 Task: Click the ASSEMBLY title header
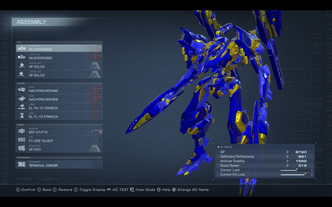(x=31, y=22)
